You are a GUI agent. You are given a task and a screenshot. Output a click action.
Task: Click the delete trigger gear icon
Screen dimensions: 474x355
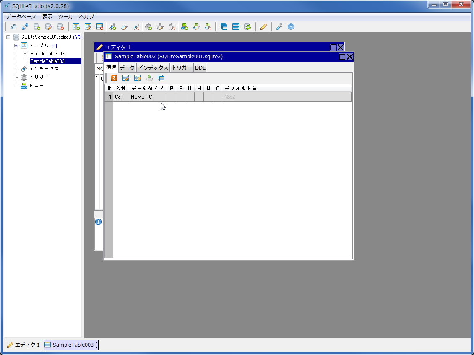coord(172,27)
